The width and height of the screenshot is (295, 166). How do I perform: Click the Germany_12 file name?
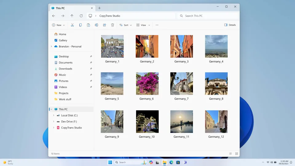(216, 137)
